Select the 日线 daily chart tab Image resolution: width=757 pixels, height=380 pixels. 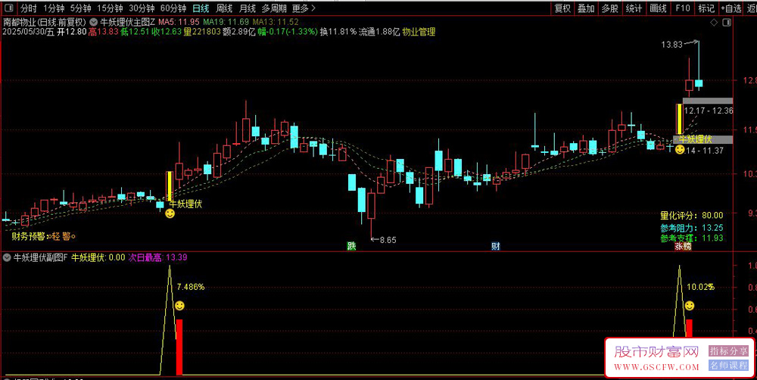point(201,8)
